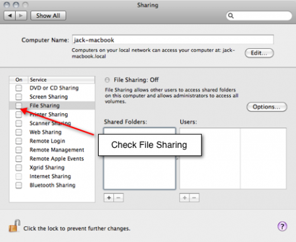Enable the Scanner Sharing checkbox
The width and height of the screenshot is (296, 242).
tap(19, 123)
